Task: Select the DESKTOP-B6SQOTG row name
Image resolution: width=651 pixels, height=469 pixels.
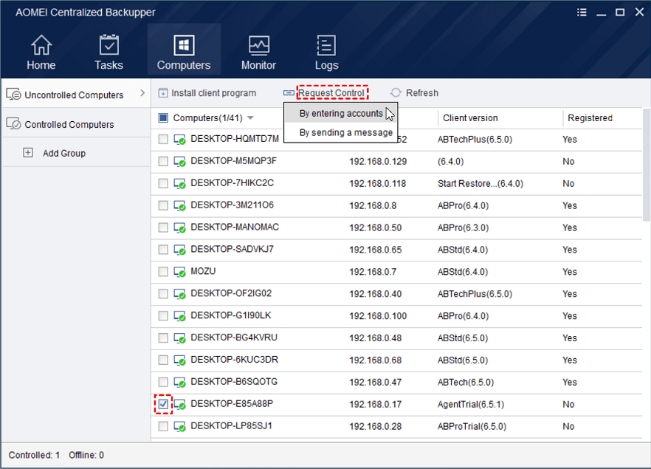Action: [234, 382]
